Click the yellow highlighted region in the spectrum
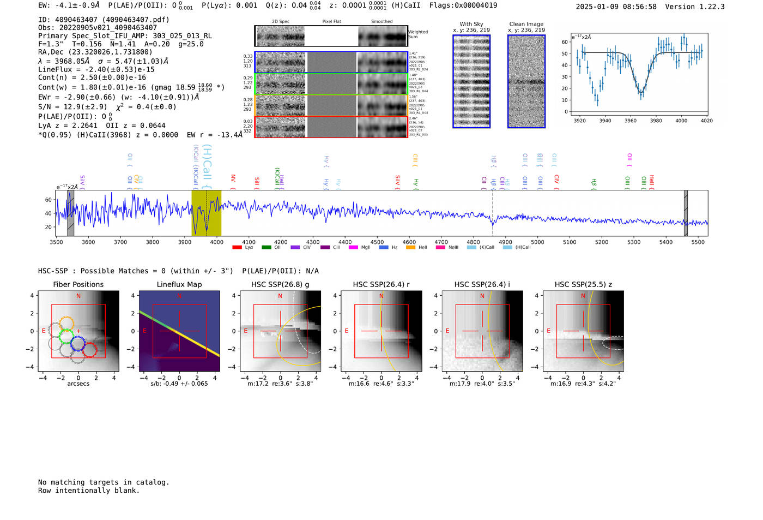 pyautogui.click(x=206, y=213)
